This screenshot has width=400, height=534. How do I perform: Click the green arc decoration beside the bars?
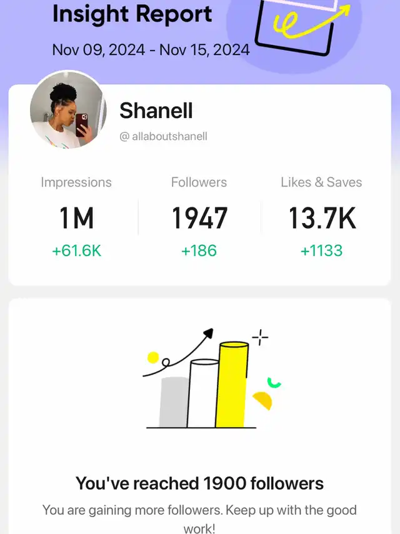[x=273, y=382]
